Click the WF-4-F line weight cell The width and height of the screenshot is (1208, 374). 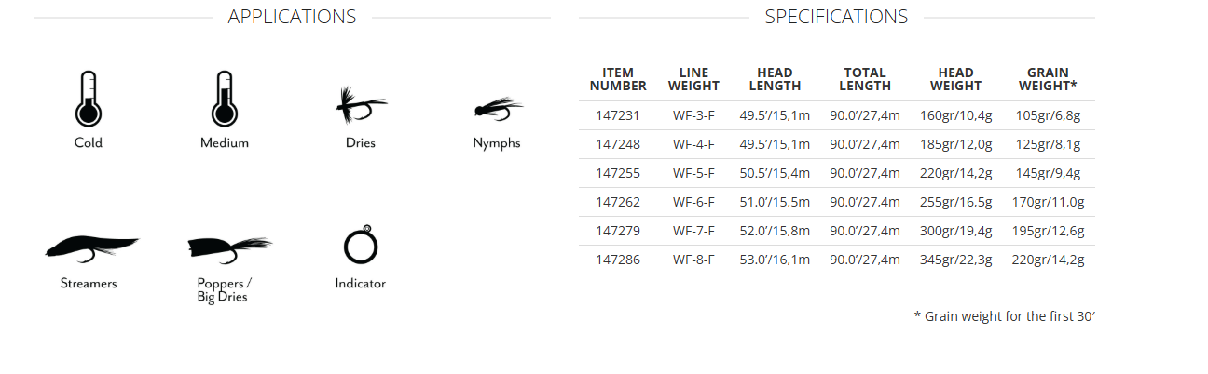click(693, 144)
